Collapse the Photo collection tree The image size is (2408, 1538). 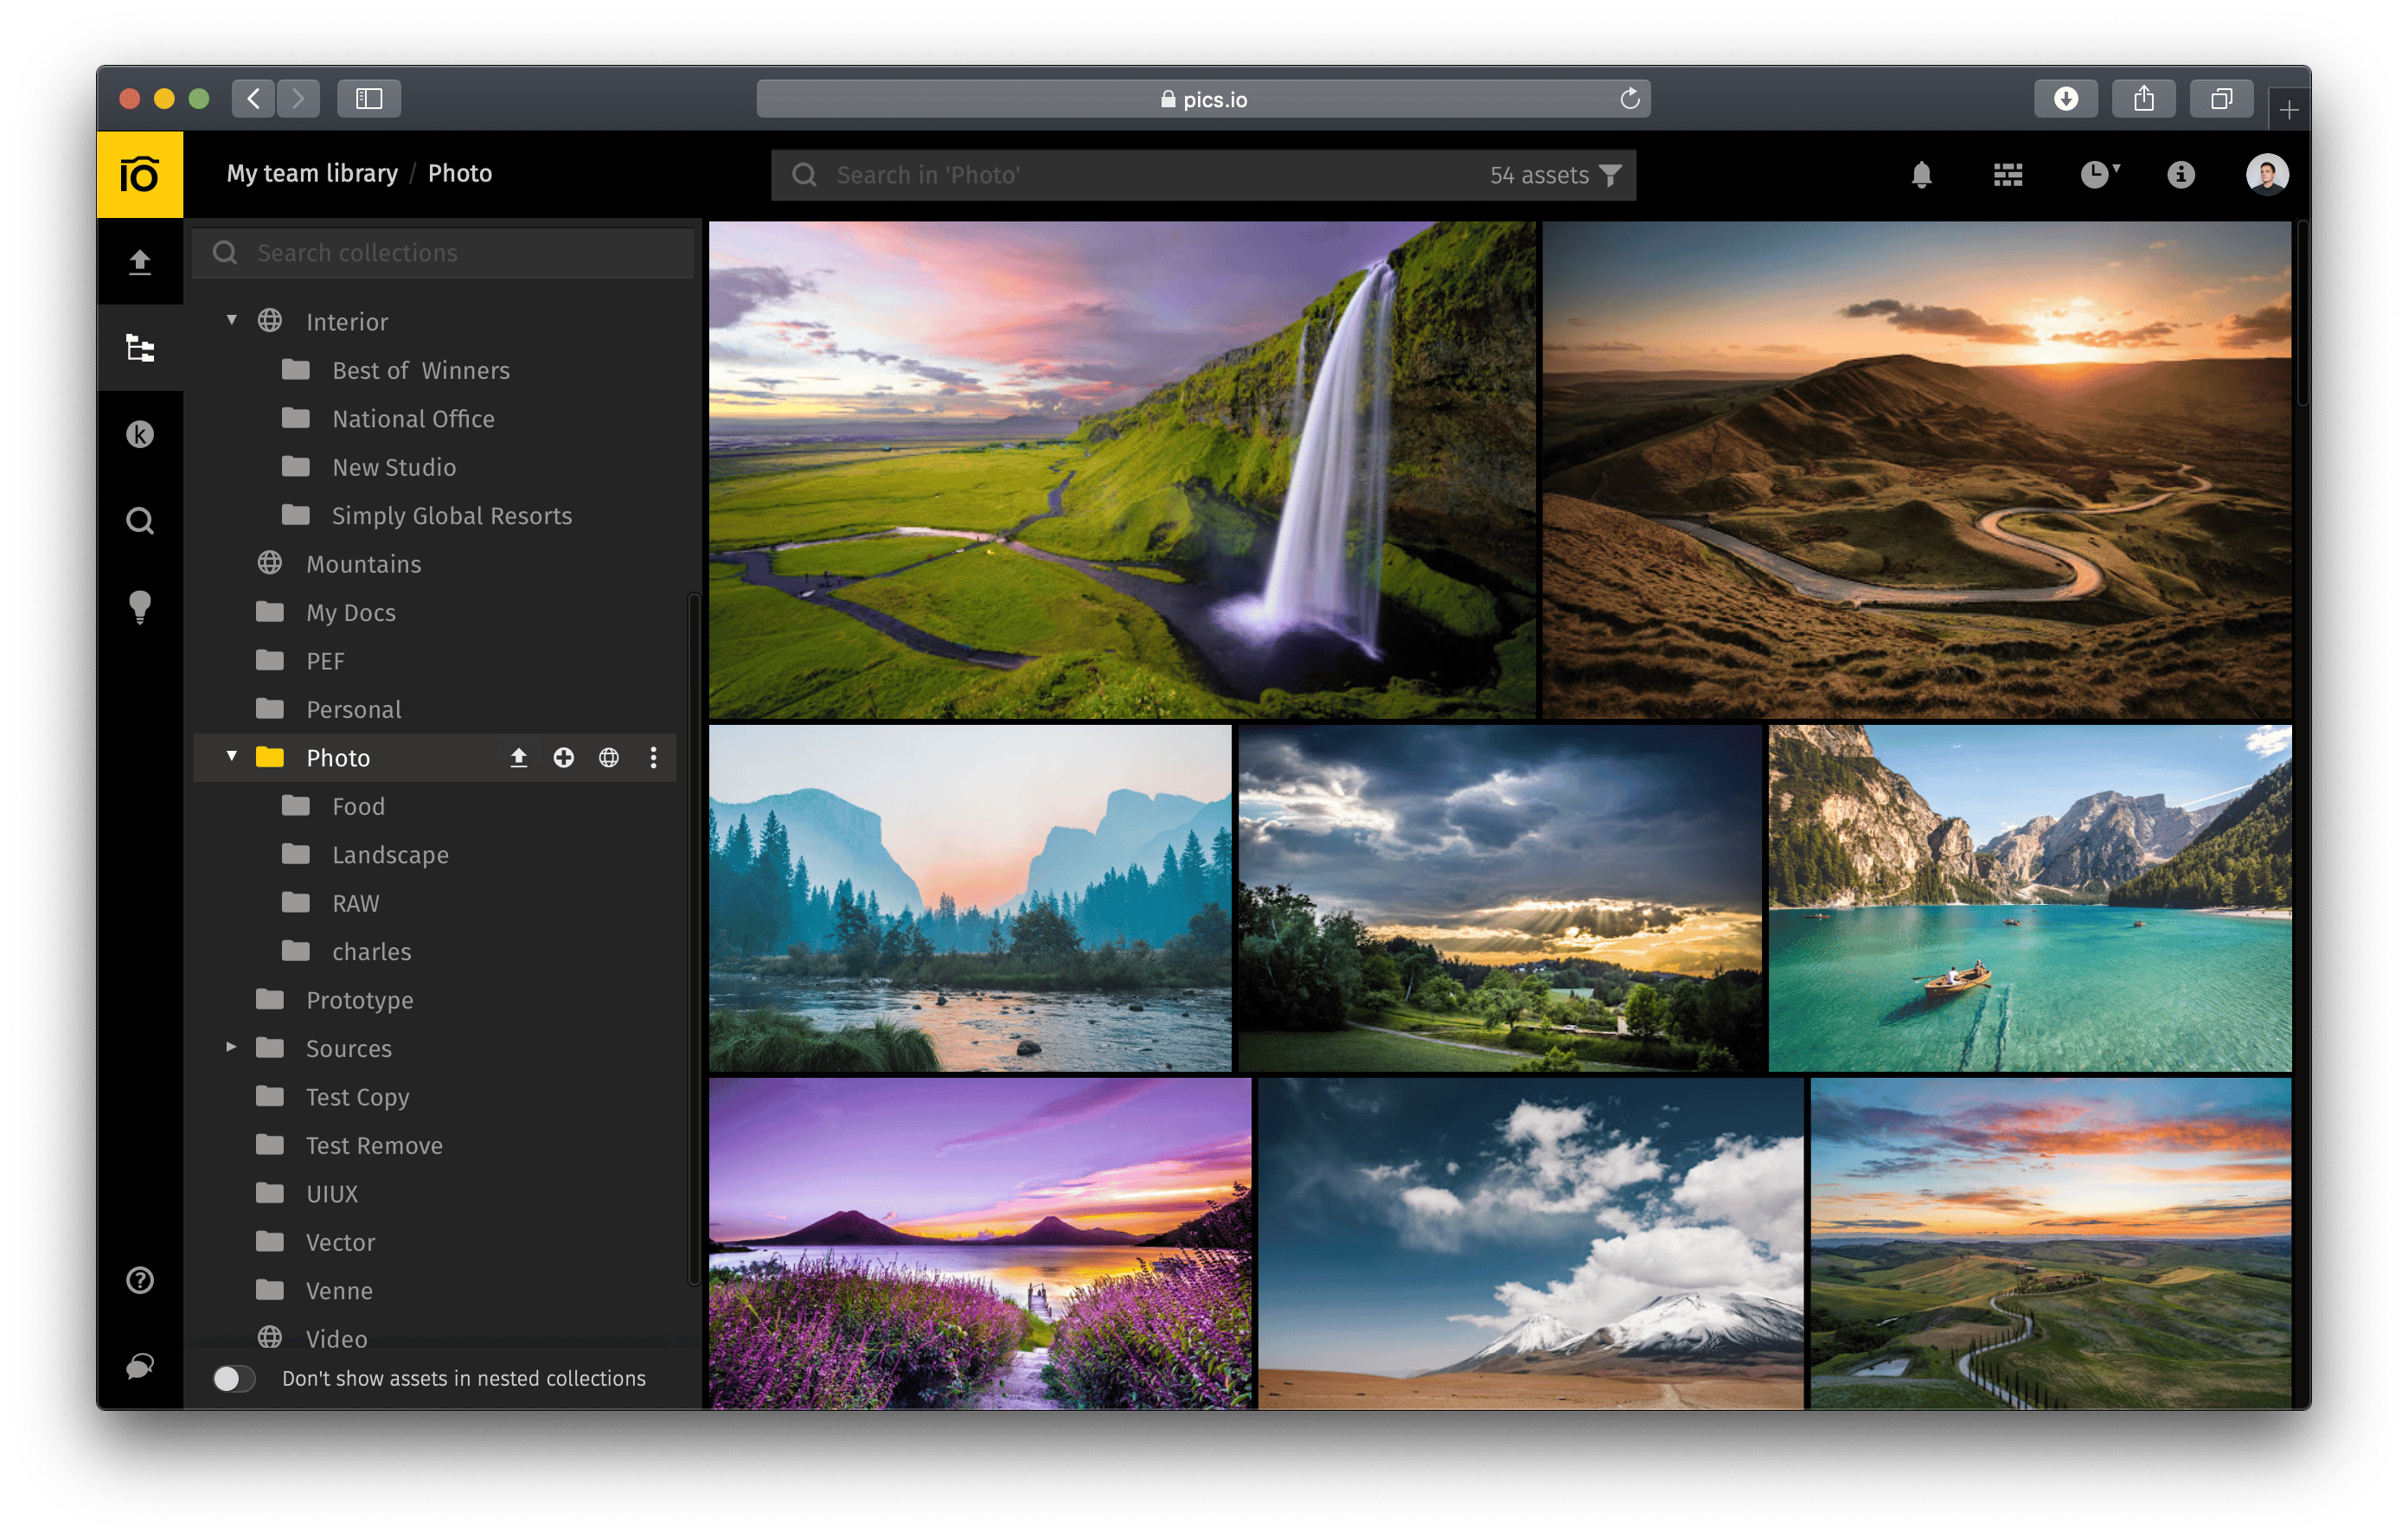click(x=231, y=757)
